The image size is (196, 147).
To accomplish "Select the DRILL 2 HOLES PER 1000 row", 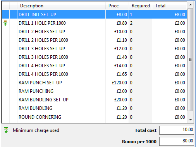I will [x=95, y=40].
